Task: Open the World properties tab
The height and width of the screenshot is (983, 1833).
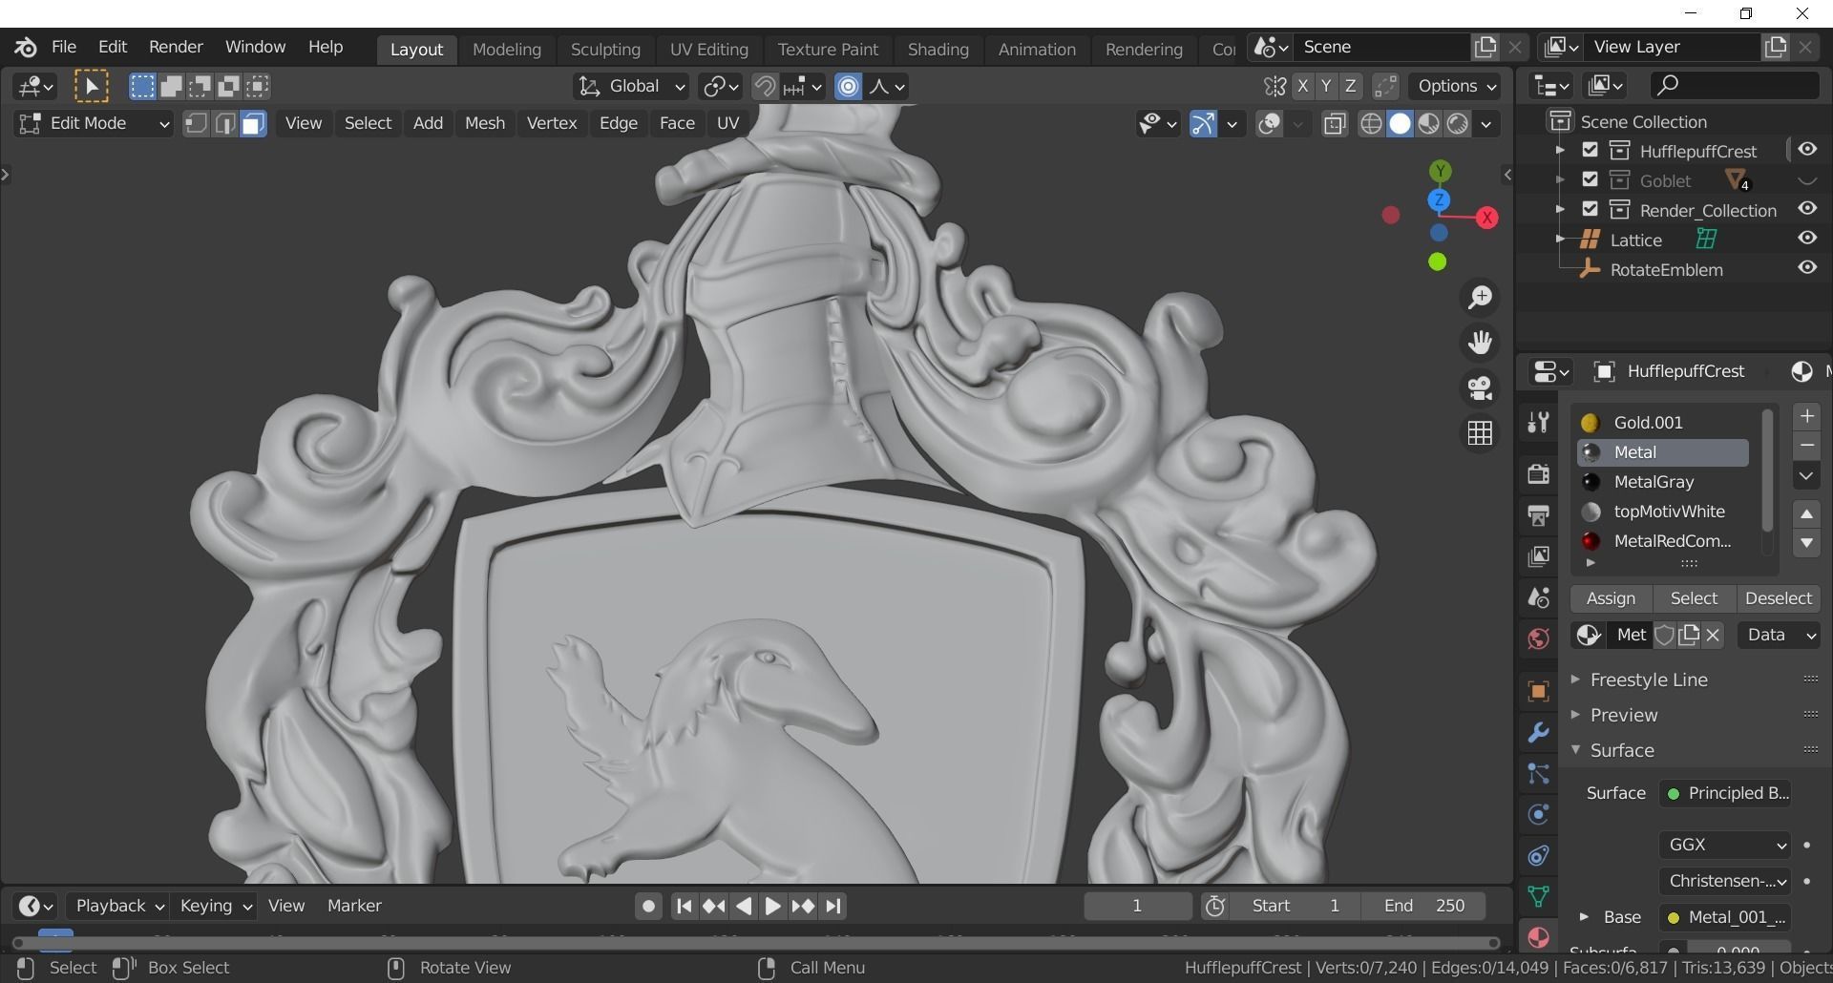Action: (1537, 638)
